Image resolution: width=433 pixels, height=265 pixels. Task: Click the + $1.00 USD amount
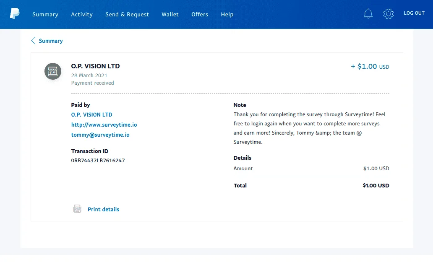pos(370,67)
